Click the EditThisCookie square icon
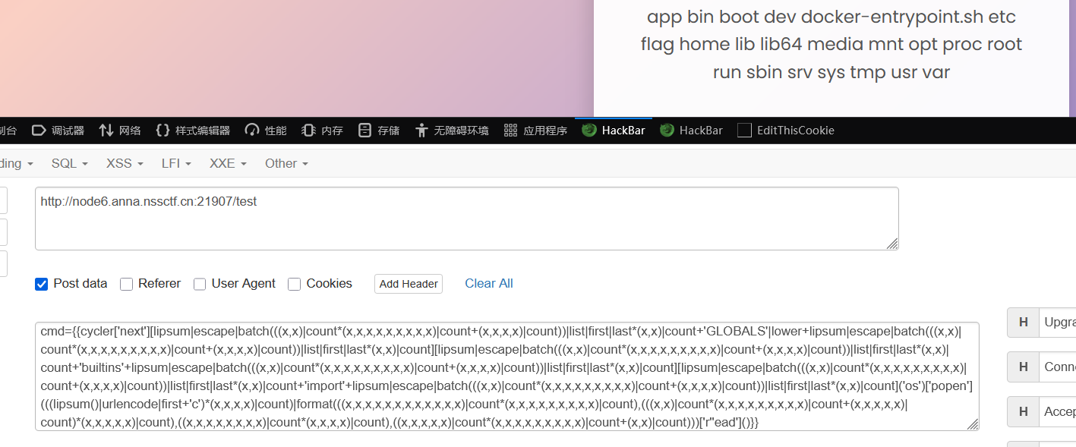The image size is (1076, 447). pos(744,131)
